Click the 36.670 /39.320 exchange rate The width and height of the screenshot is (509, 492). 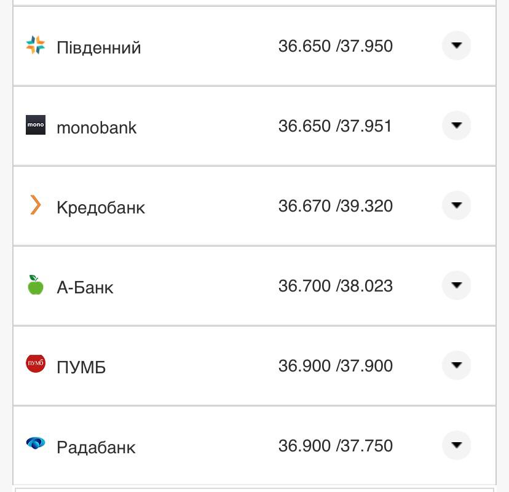pyautogui.click(x=335, y=206)
